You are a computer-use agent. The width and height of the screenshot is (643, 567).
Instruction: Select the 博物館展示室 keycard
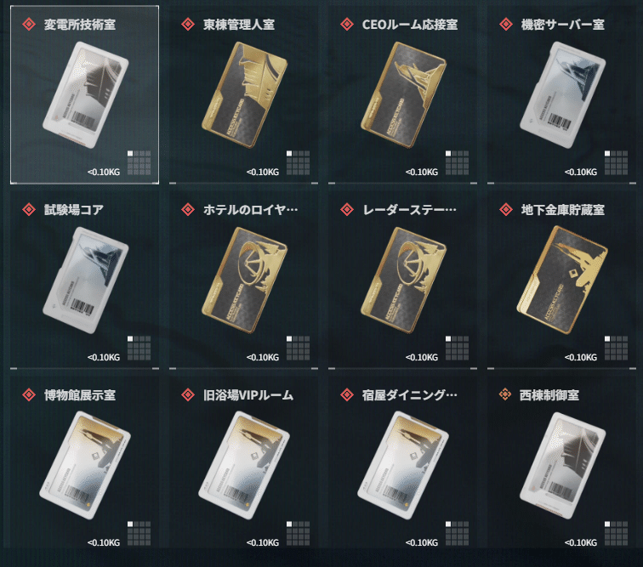click(85, 465)
